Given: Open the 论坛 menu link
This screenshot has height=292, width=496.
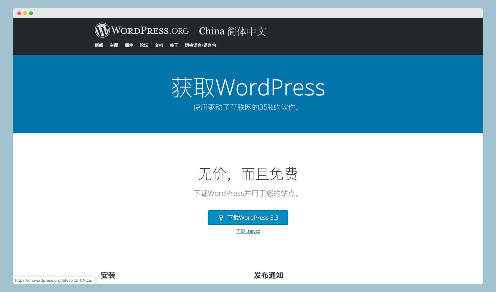Looking at the screenshot, I should pyautogui.click(x=144, y=45).
